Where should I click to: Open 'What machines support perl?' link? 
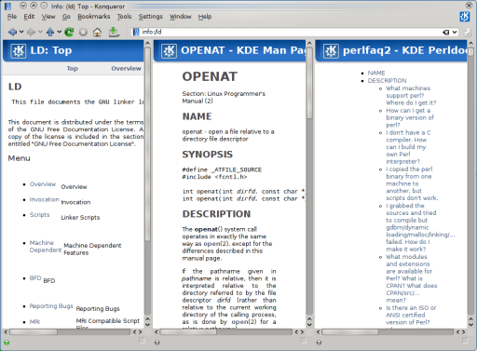click(411, 96)
